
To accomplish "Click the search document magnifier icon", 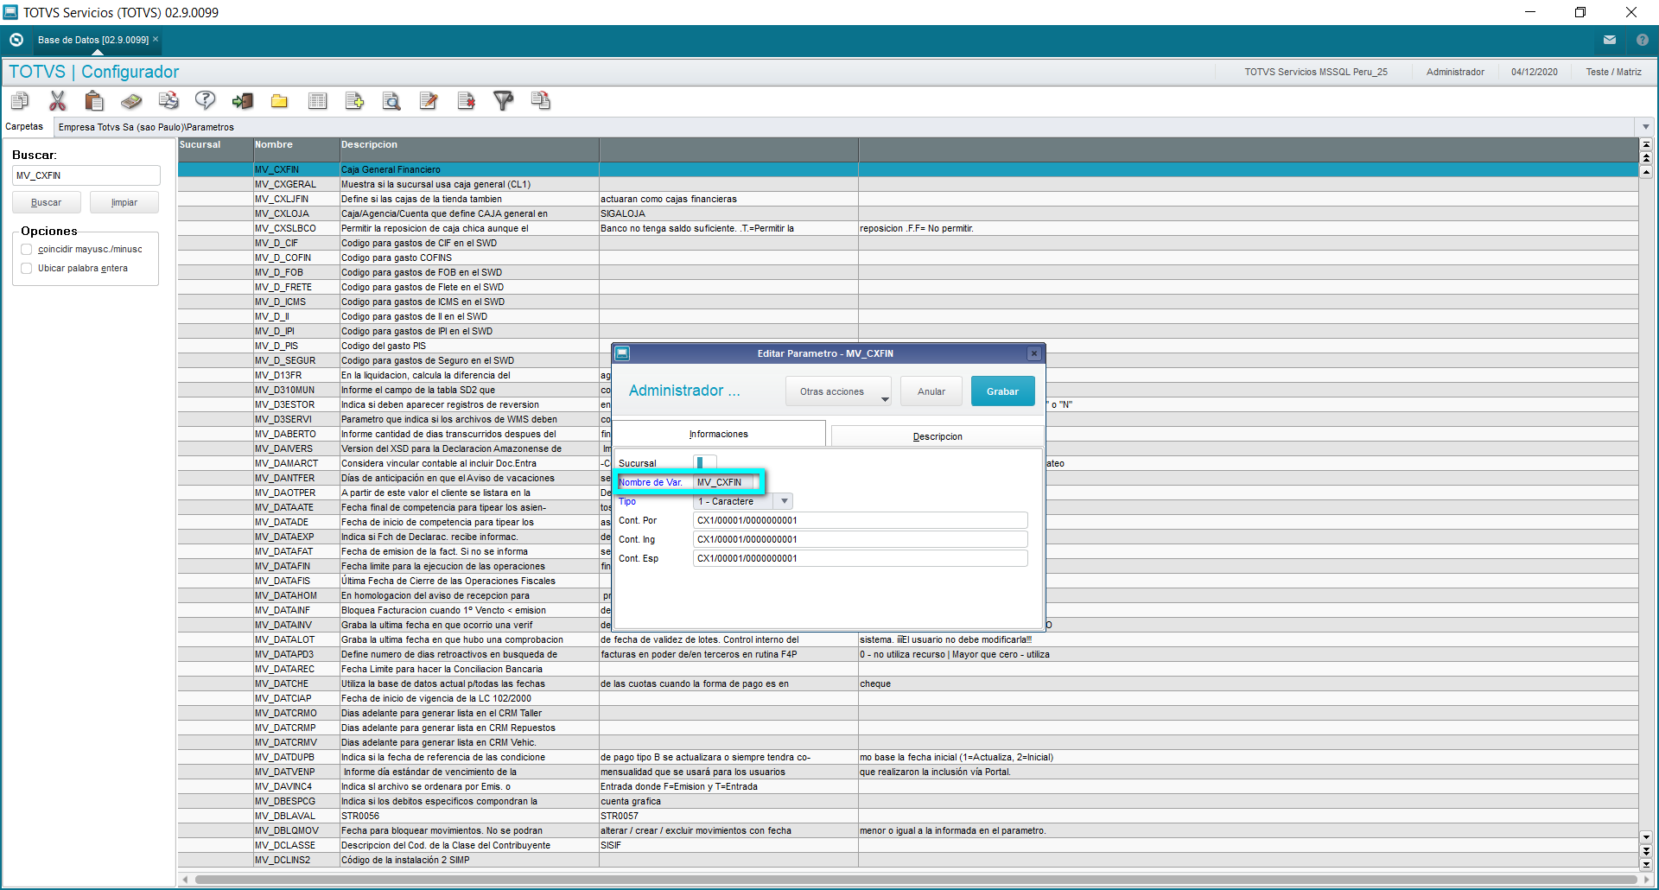I will pos(391,101).
